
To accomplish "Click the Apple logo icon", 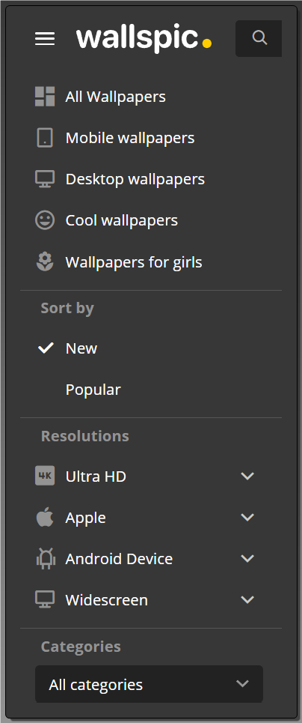I will point(45,517).
